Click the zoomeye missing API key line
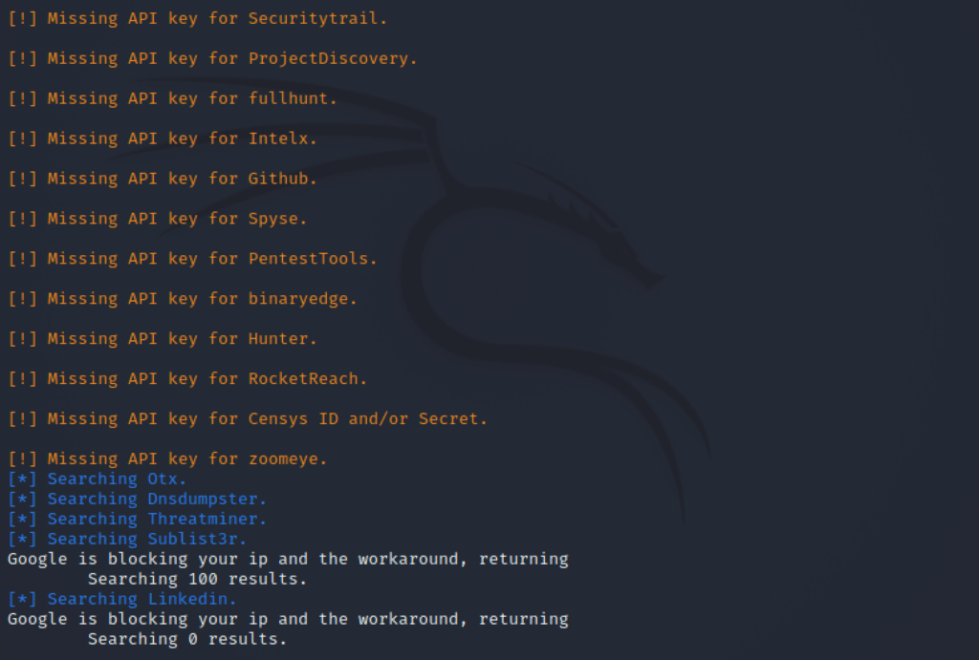 click(167, 459)
